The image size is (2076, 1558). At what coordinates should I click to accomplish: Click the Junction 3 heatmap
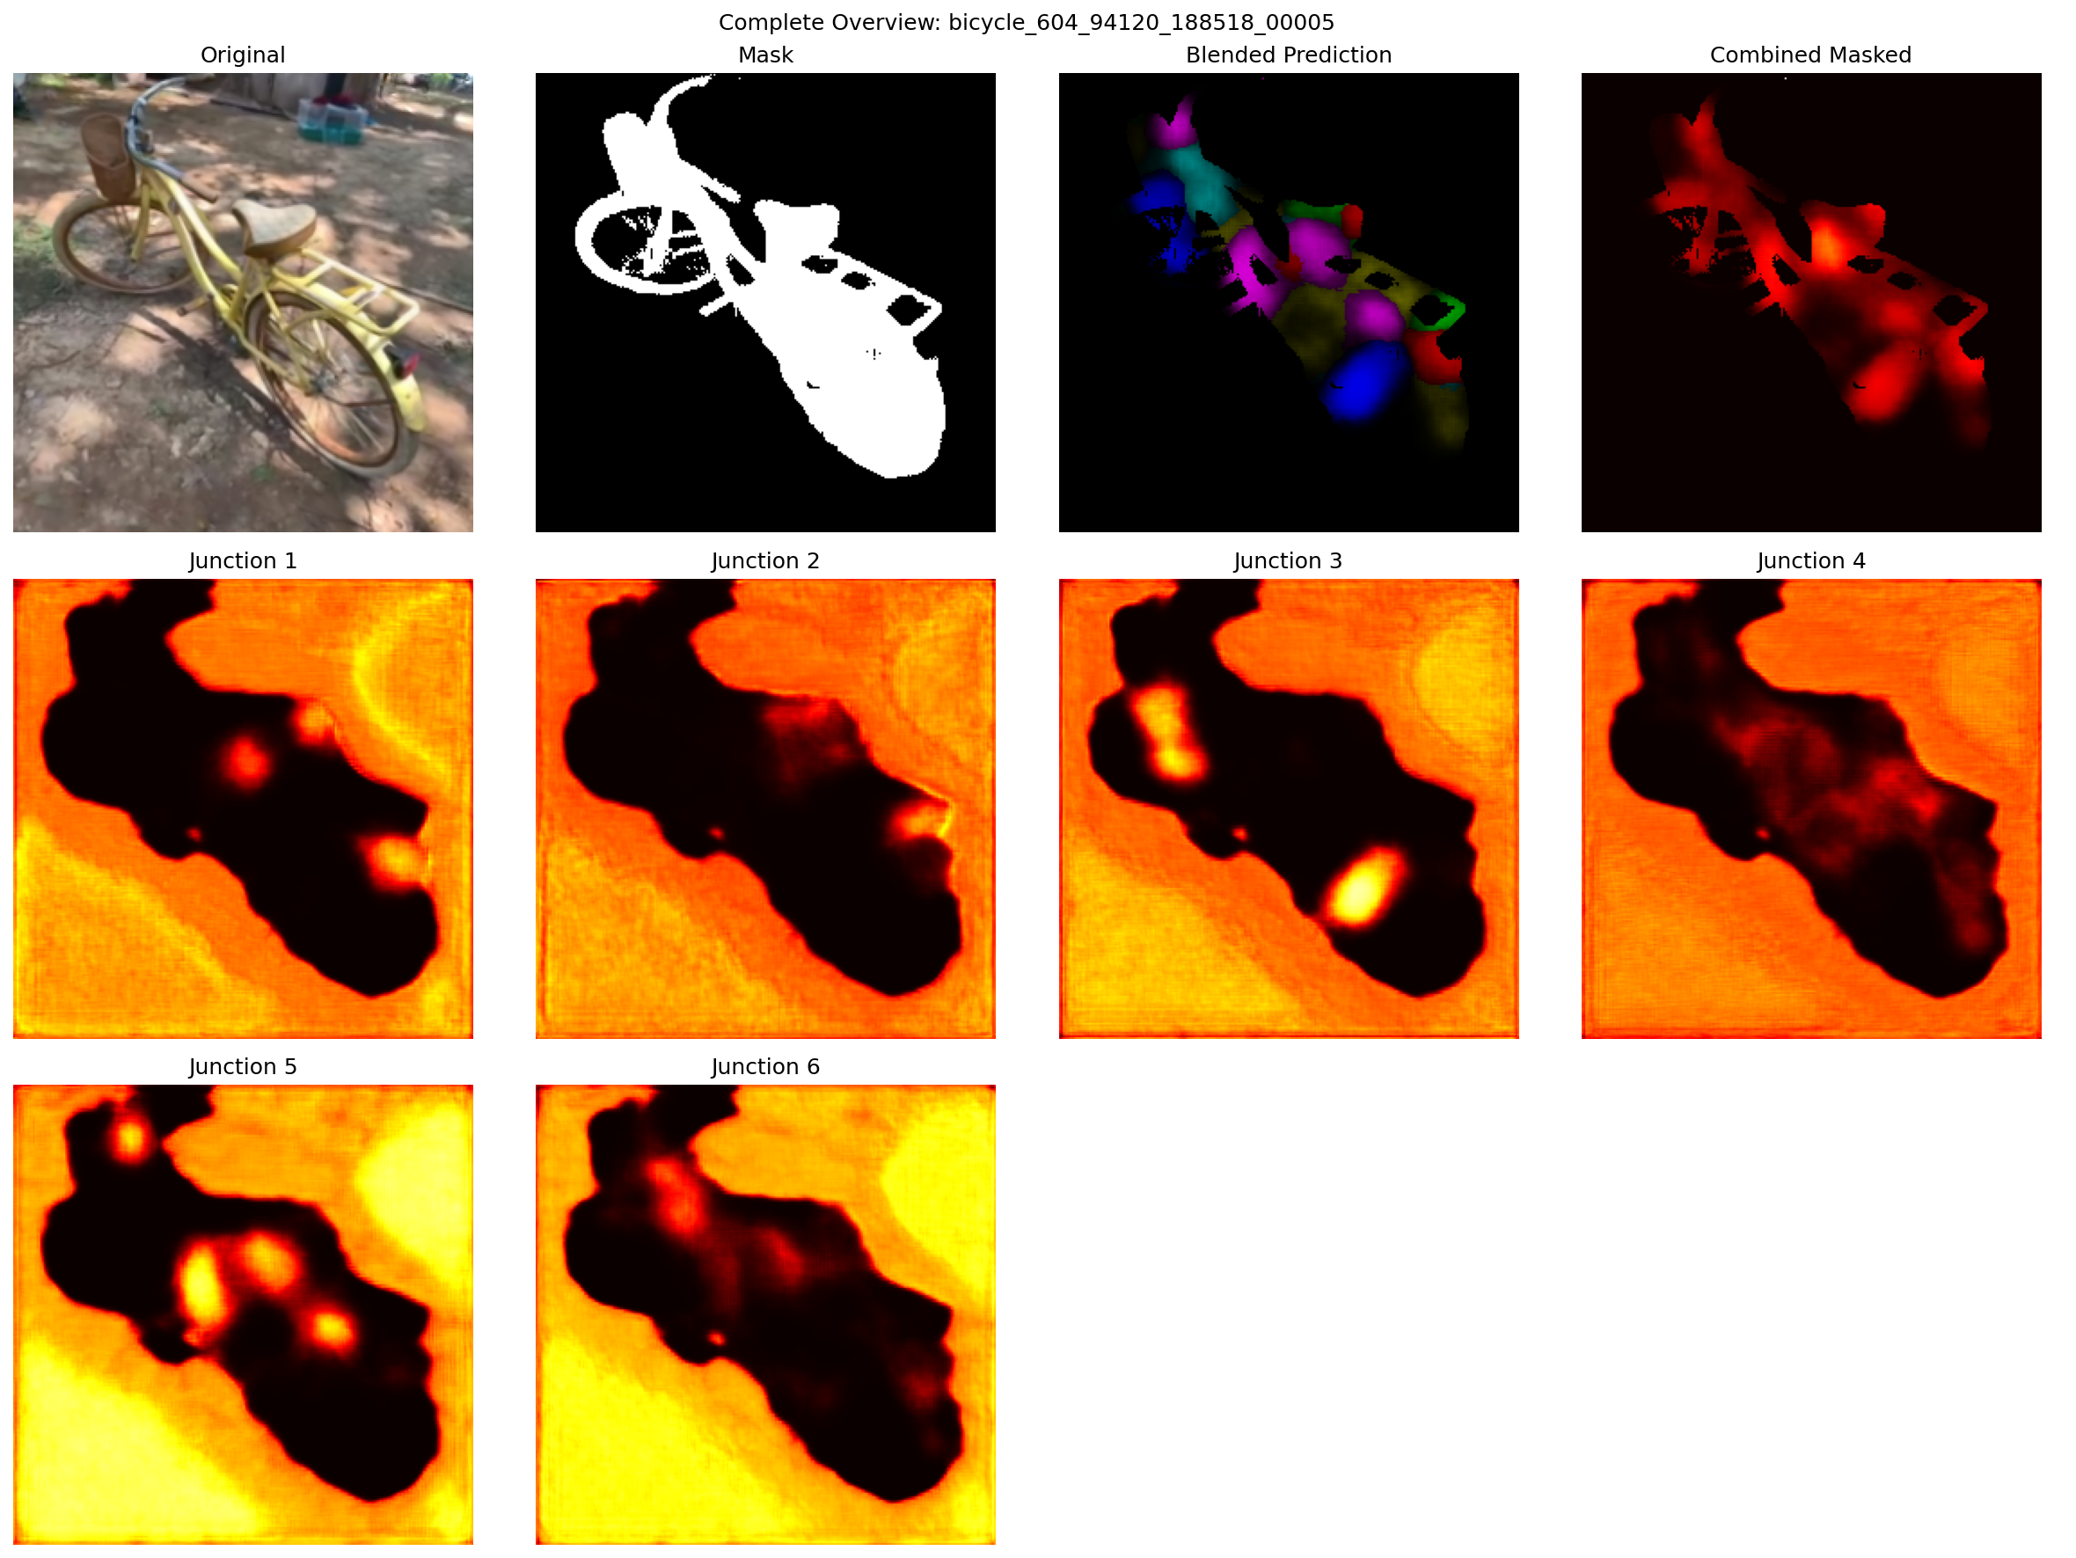1289,809
